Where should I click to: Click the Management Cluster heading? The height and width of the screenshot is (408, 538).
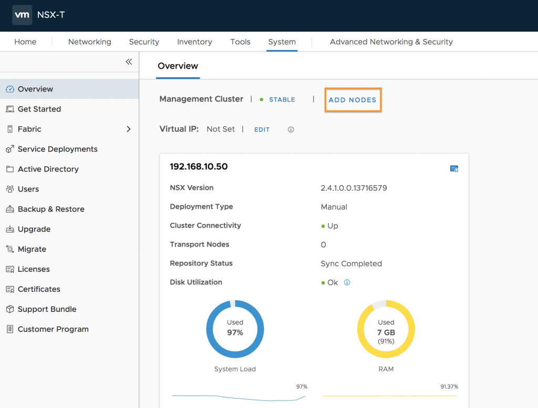pyautogui.click(x=201, y=99)
